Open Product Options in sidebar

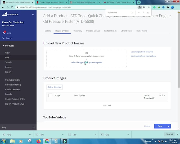coord(13,80)
